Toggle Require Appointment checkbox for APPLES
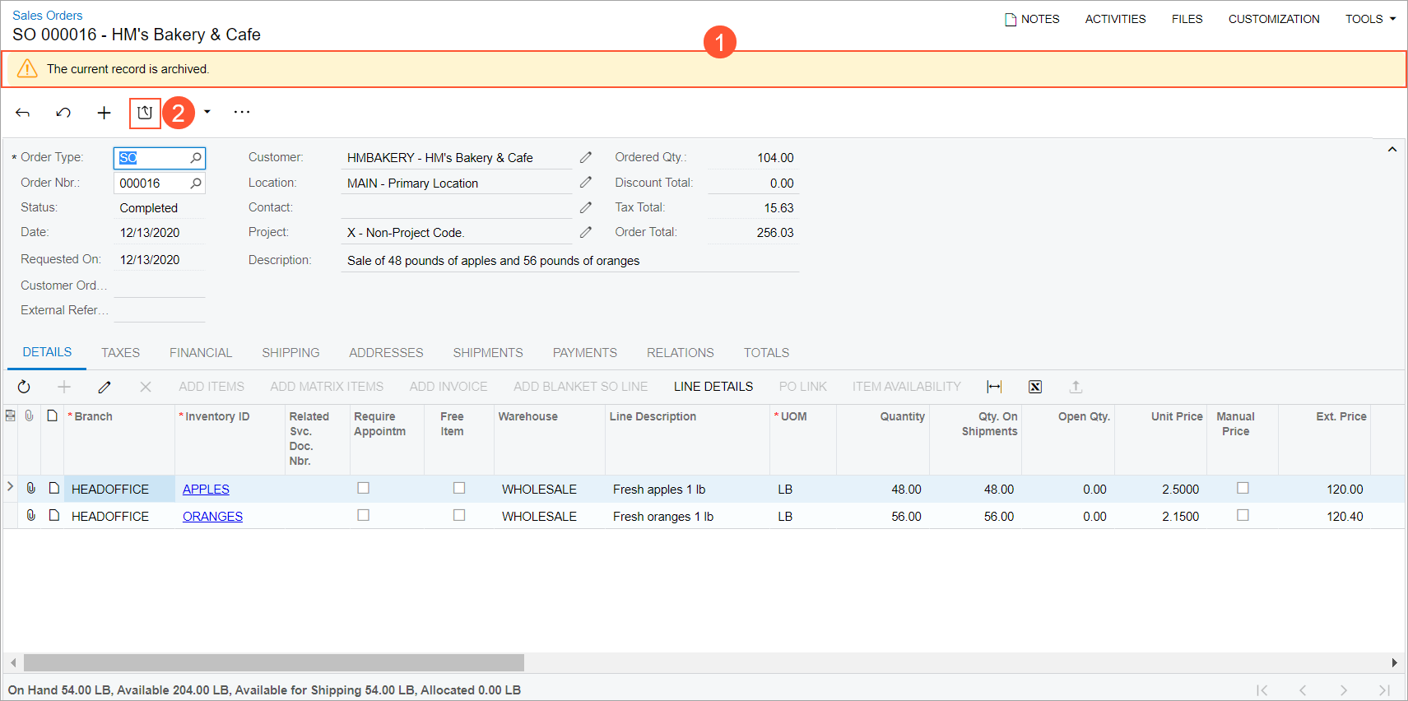Image resolution: width=1408 pixels, height=701 pixels. click(x=363, y=488)
